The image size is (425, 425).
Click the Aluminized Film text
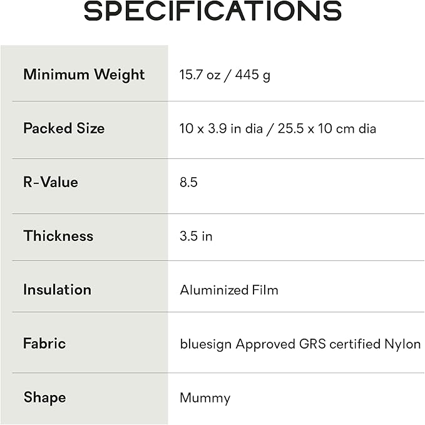click(229, 290)
